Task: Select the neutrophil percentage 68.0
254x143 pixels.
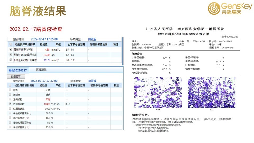Action: 48,113
